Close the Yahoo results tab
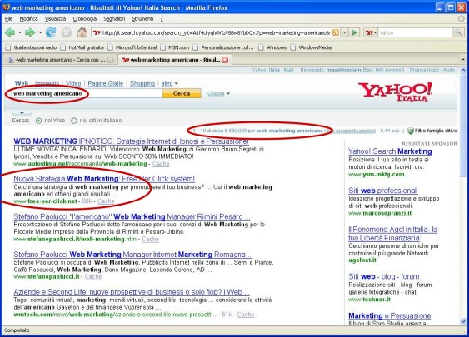 (x=225, y=60)
